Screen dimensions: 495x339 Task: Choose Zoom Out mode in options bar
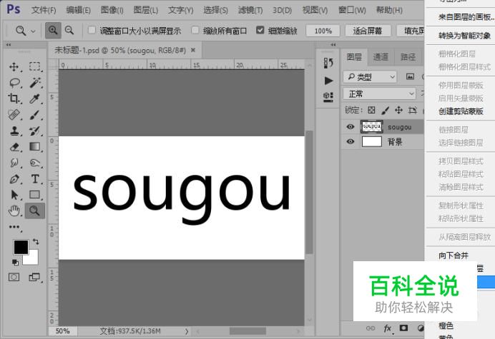(x=69, y=30)
